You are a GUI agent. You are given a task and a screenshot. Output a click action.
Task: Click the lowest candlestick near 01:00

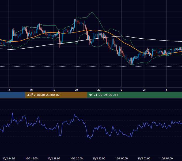[132, 61]
